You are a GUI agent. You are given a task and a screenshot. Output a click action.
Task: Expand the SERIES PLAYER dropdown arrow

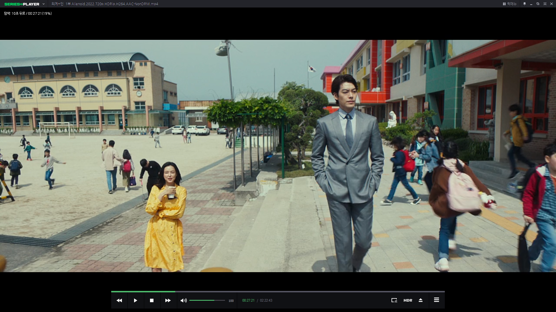pos(43,4)
